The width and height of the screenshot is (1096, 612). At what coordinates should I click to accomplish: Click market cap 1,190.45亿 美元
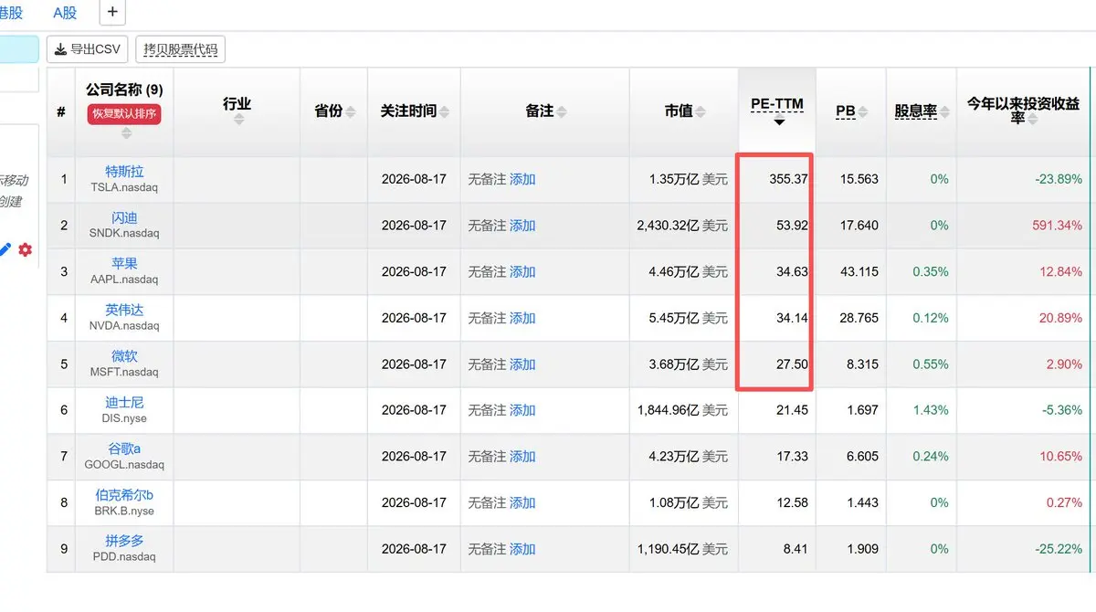(682, 549)
